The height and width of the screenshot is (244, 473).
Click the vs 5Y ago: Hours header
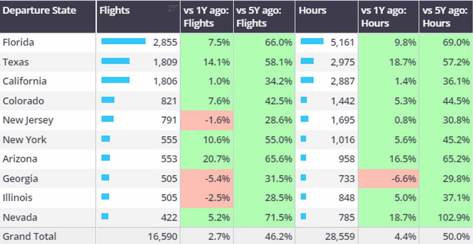click(x=445, y=17)
